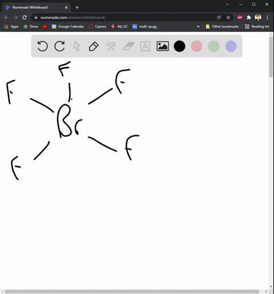
Task: Select the pointer cursor tool
Action: (76, 46)
